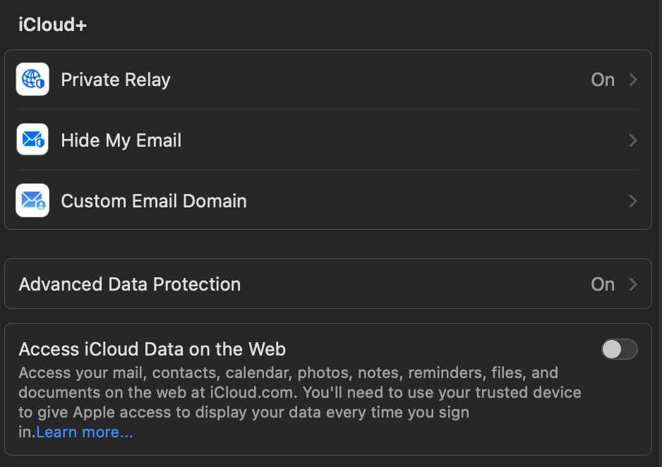Open Advanced Data Protection by its label
The image size is (662, 467).
coord(130,284)
